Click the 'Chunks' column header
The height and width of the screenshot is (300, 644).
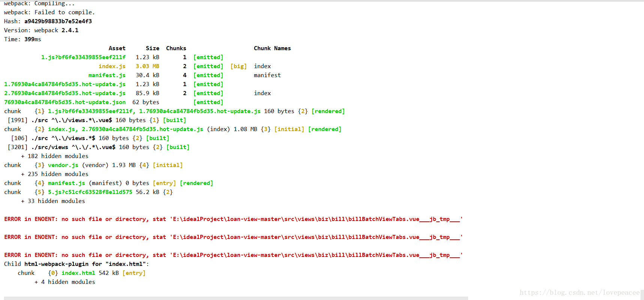point(176,48)
